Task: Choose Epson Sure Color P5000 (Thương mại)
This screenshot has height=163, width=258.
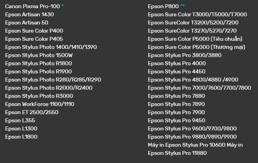Action: click(196, 47)
